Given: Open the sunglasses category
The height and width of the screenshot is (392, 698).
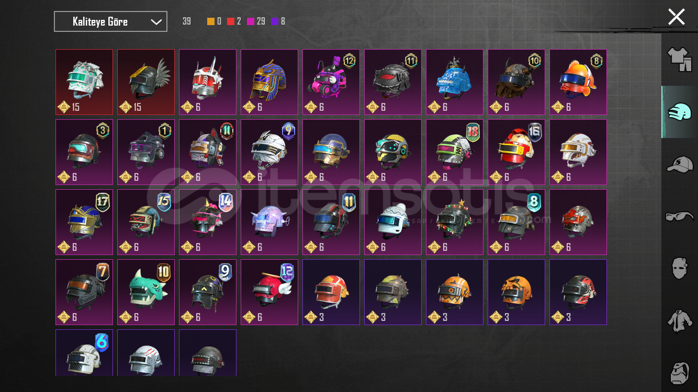Looking at the screenshot, I should [679, 216].
